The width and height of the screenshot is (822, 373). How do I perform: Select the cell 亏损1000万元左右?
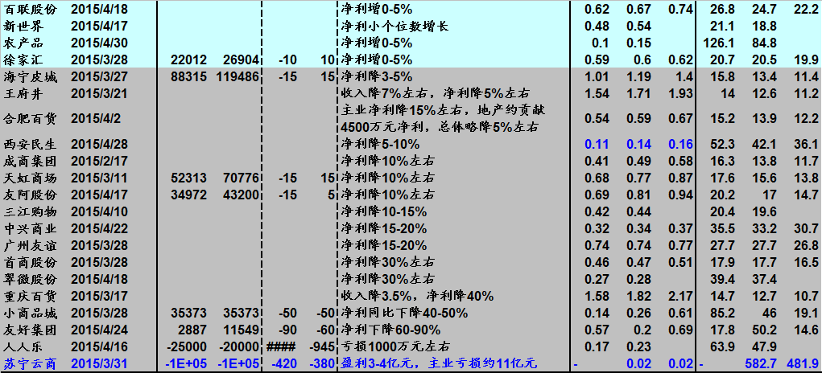(x=395, y=346)
